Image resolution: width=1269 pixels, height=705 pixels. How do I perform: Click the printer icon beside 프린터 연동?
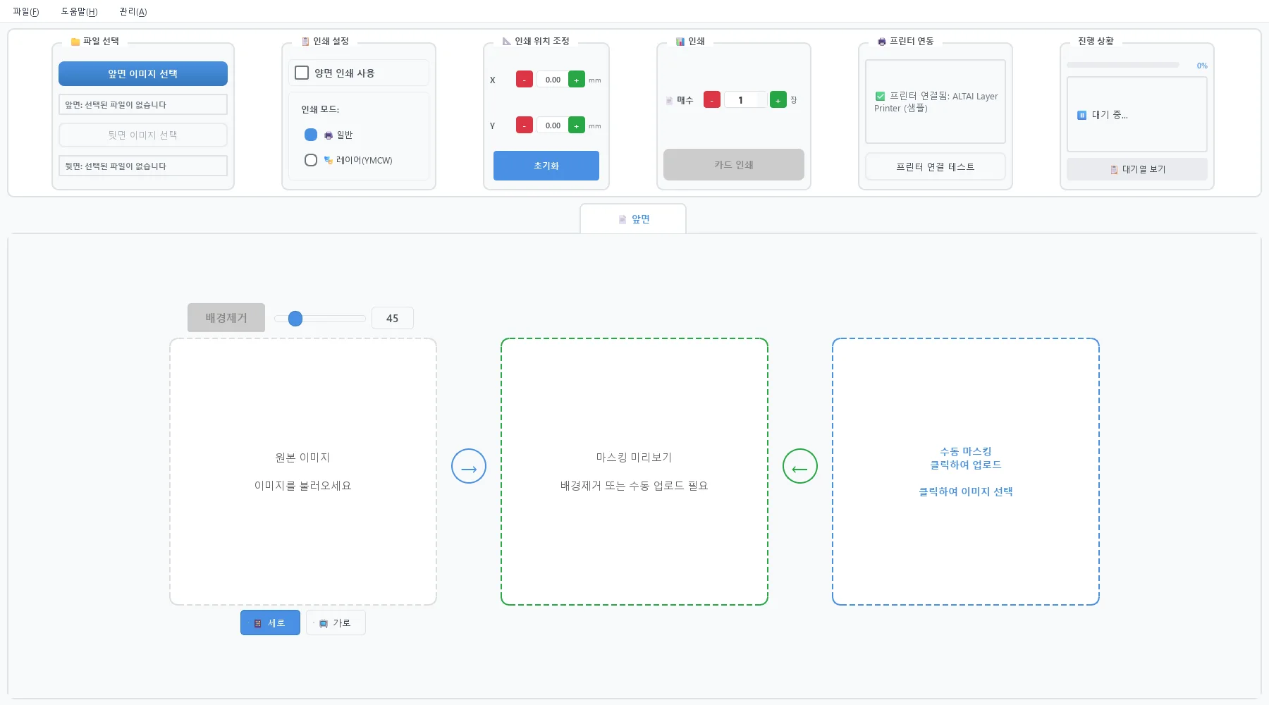(881, 42)
